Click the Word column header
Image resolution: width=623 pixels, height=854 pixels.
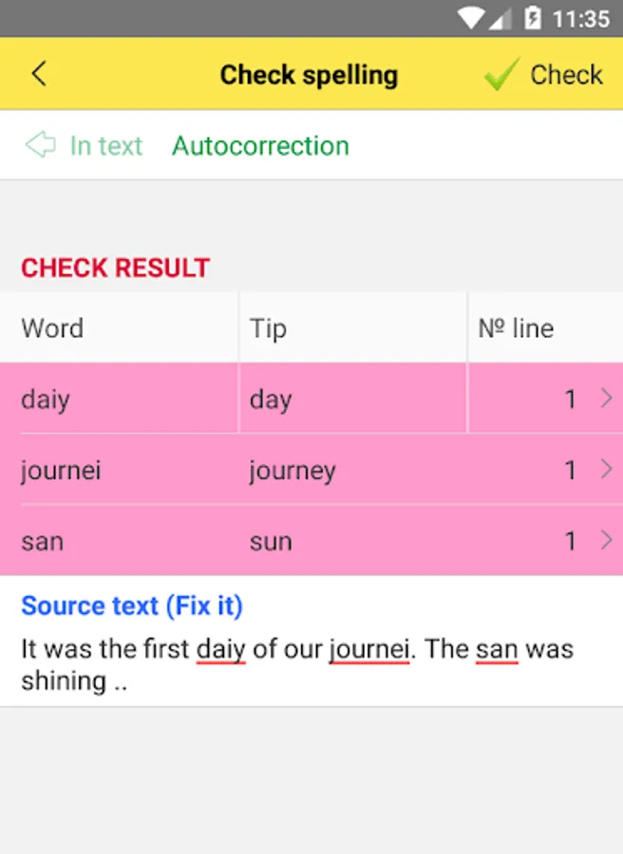(x=52, y=328)
